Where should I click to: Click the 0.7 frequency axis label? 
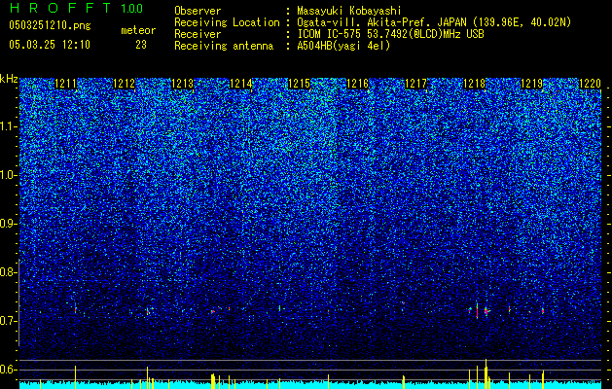(8, 321)
